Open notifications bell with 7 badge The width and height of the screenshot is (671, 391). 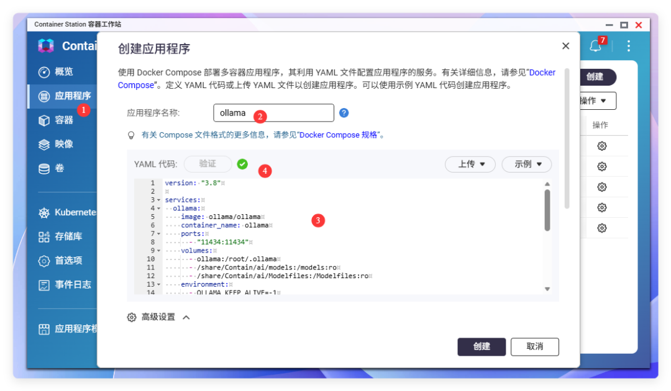point(596,46)
